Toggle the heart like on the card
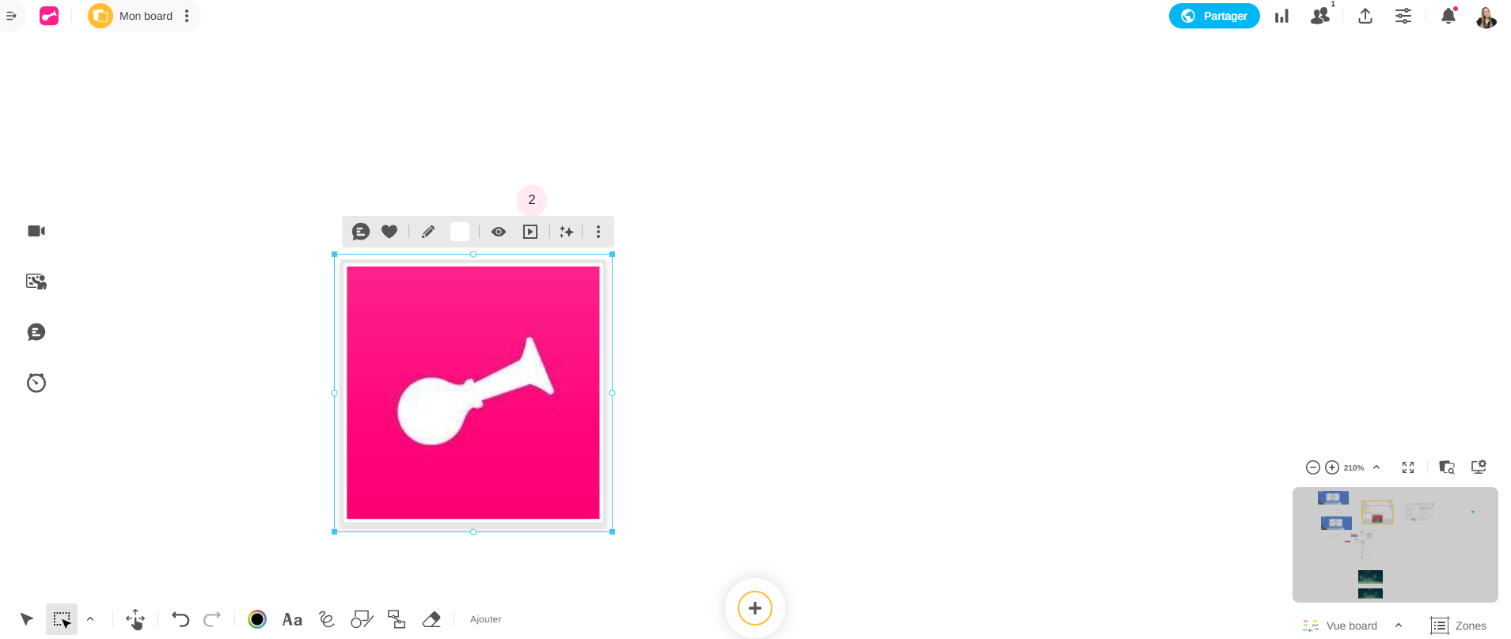Viewport: 1511px width, 639px height. 389,232
